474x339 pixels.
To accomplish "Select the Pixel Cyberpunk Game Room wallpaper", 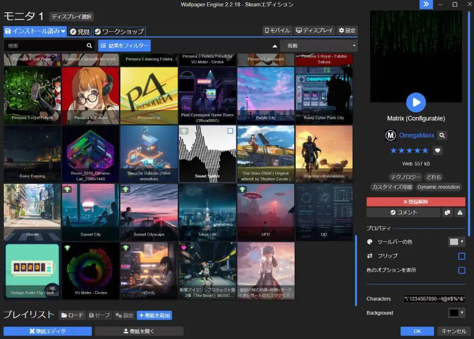I will 208,96.
